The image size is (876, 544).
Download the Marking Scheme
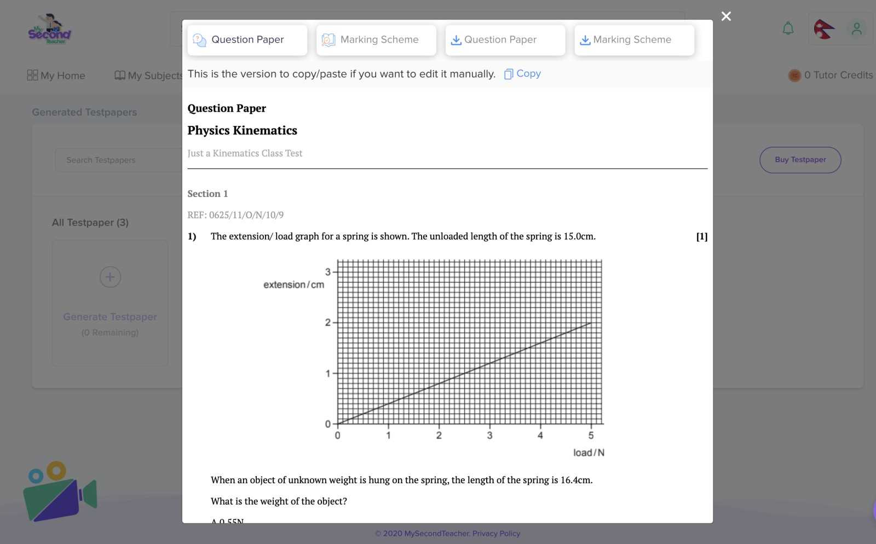[634, 40]
